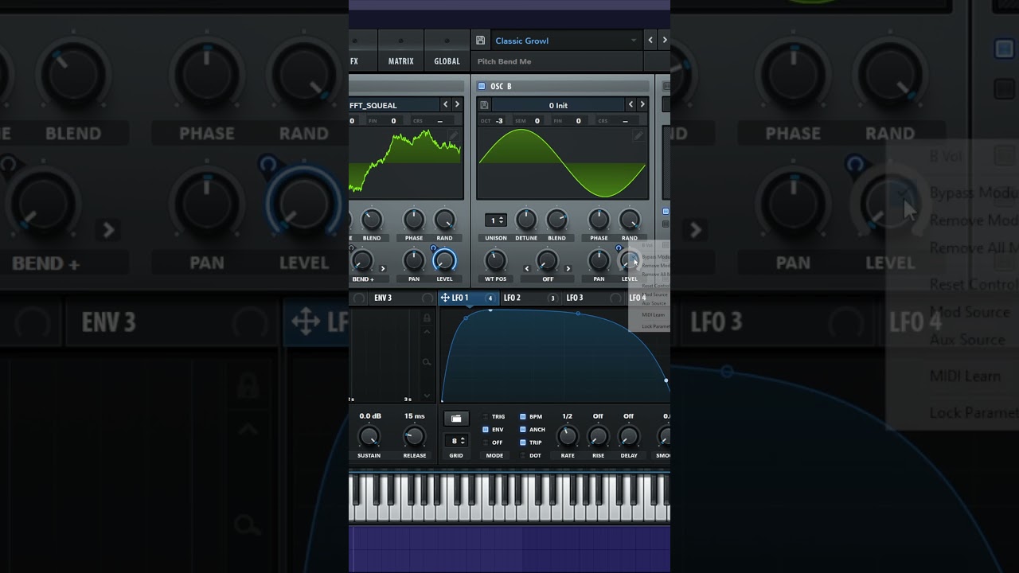Load the previous preset with left arrow

pos(650,40)
